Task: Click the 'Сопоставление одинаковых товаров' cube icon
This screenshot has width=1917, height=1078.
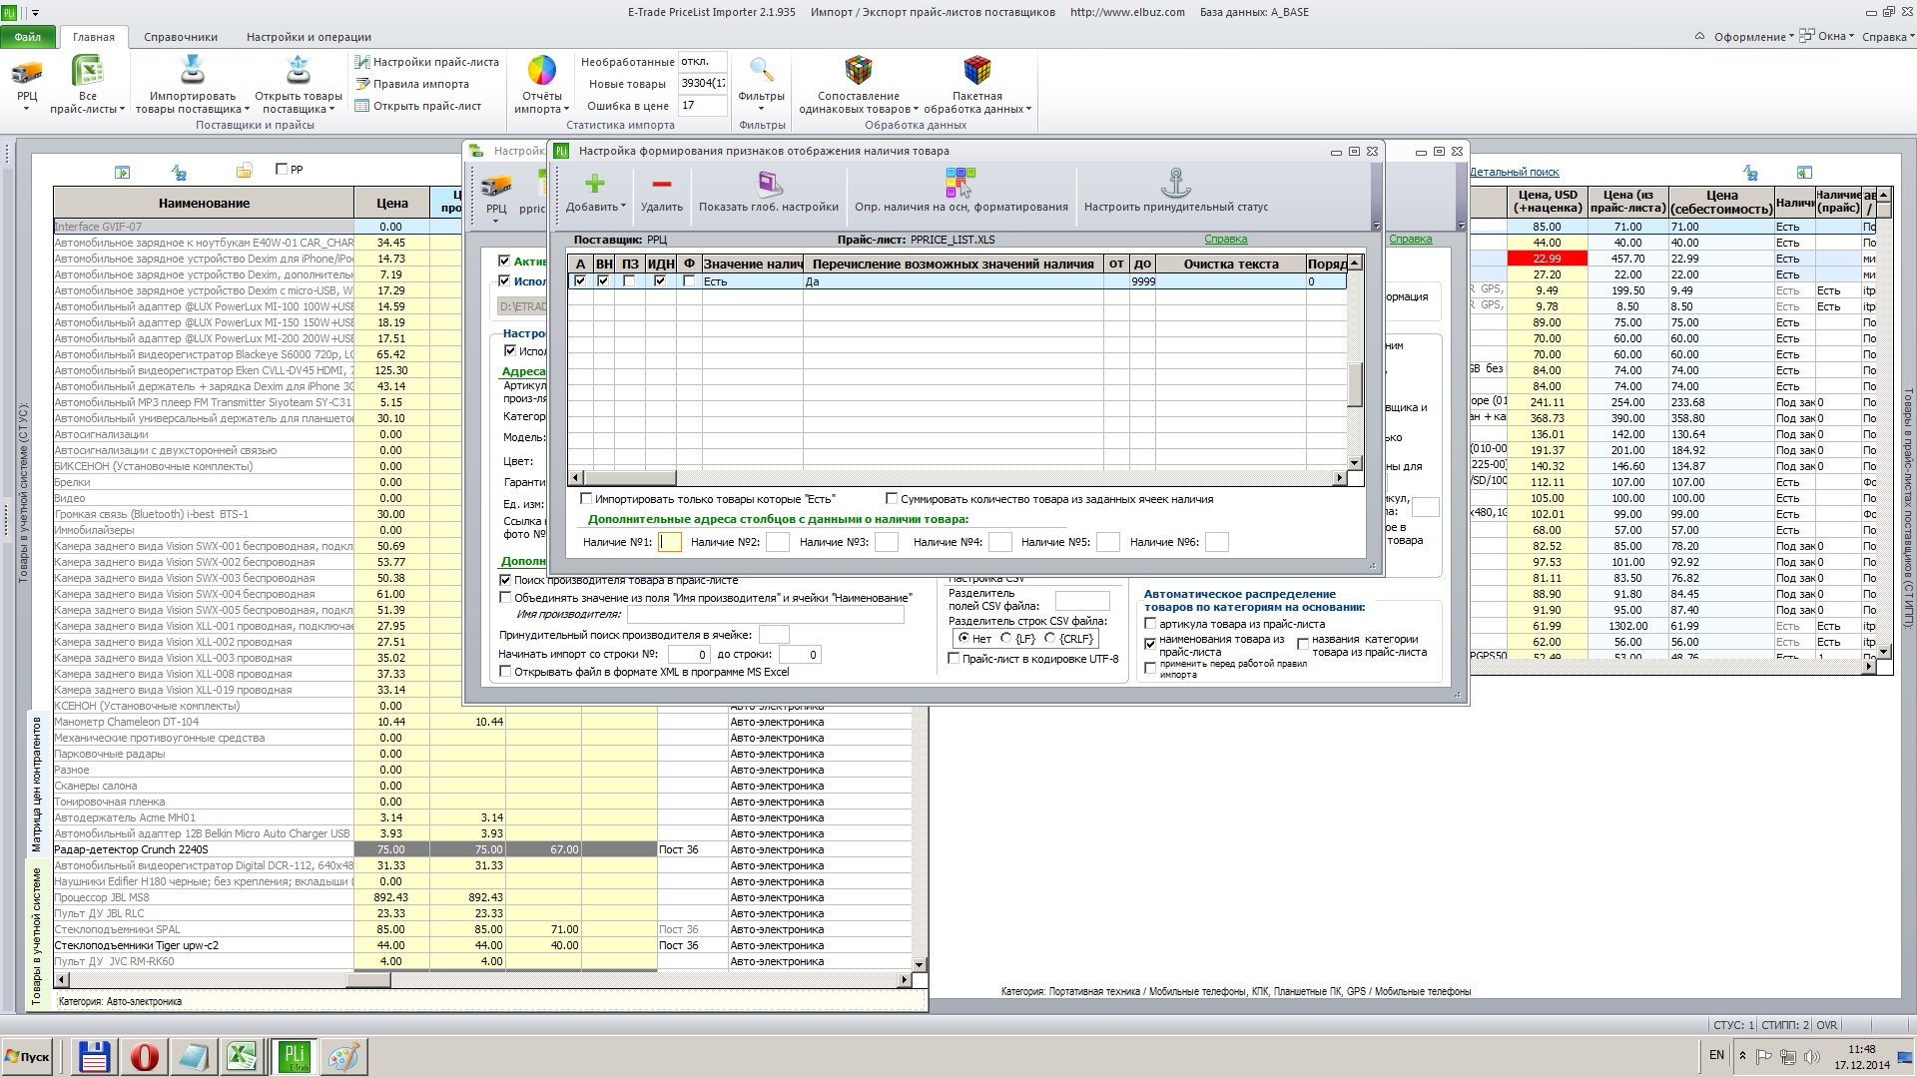Action: click(x=858, y=70)
